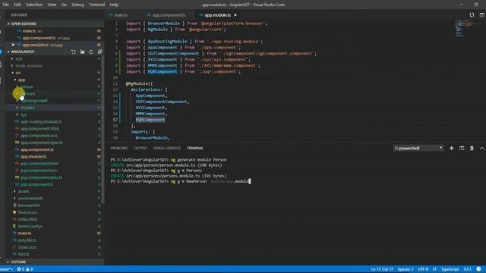This screenshot has height=273, width=486.
Task: Change end of line sequence LF
Action: coord(434,269)
